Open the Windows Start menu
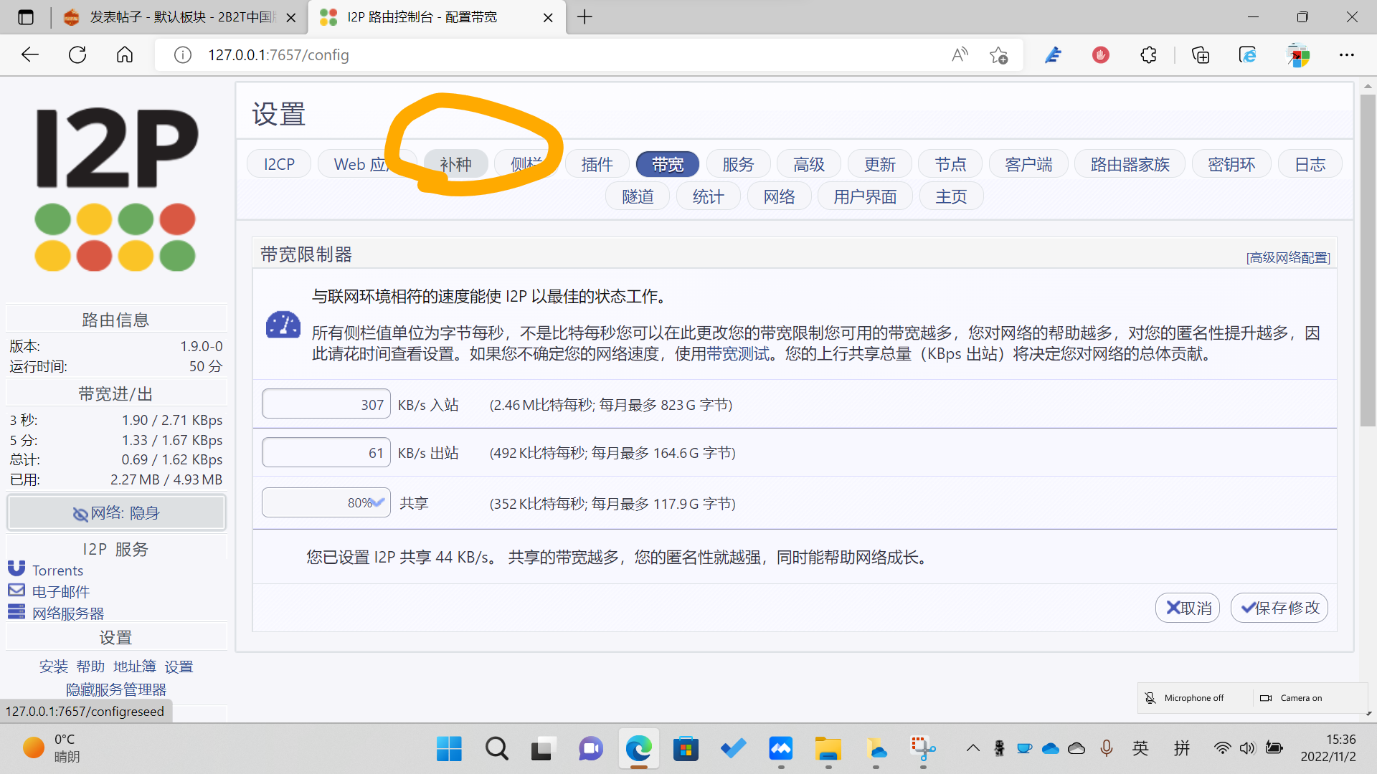This screenshot has height=774, width=1377. pyautogui.click(x=449, y=749)
